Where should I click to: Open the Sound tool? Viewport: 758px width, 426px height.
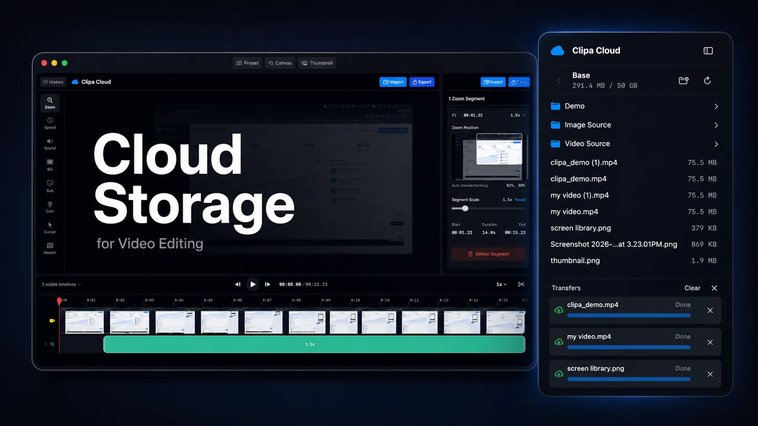point(50,144)
